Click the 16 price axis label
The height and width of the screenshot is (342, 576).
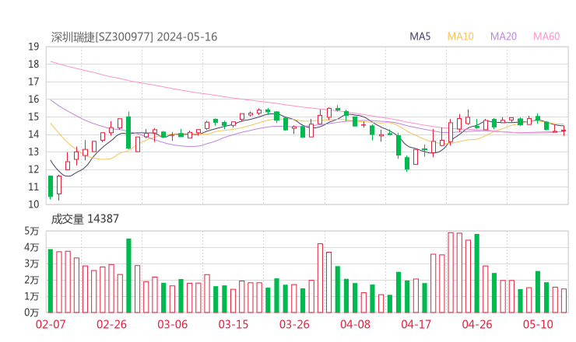(x=33, y=99)
